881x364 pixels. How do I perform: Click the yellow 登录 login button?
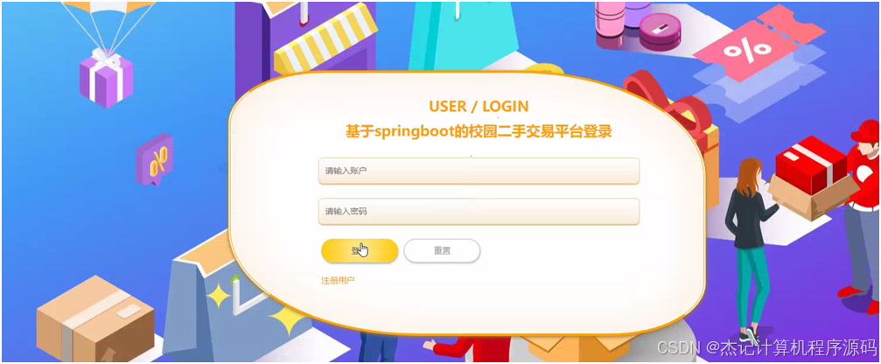[360, 250]
